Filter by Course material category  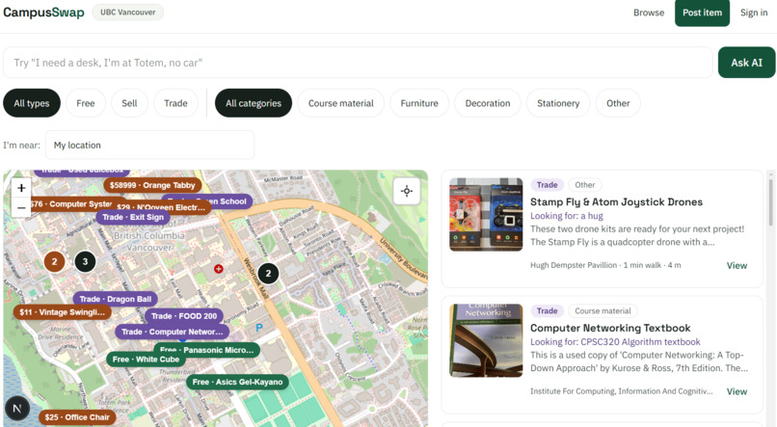(x=341, y=103)
